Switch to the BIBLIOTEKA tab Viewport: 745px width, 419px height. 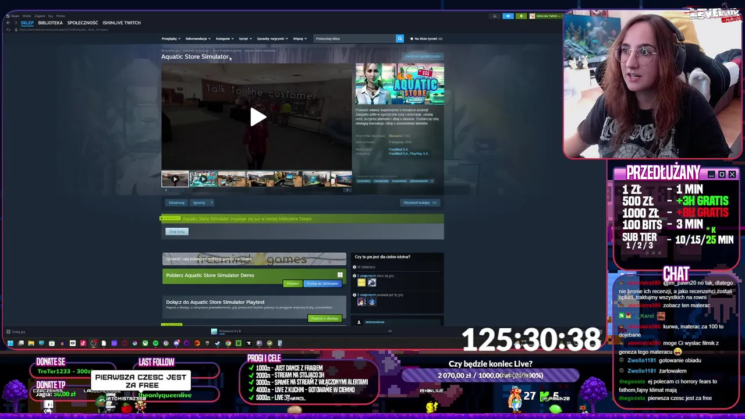point(51,23)
